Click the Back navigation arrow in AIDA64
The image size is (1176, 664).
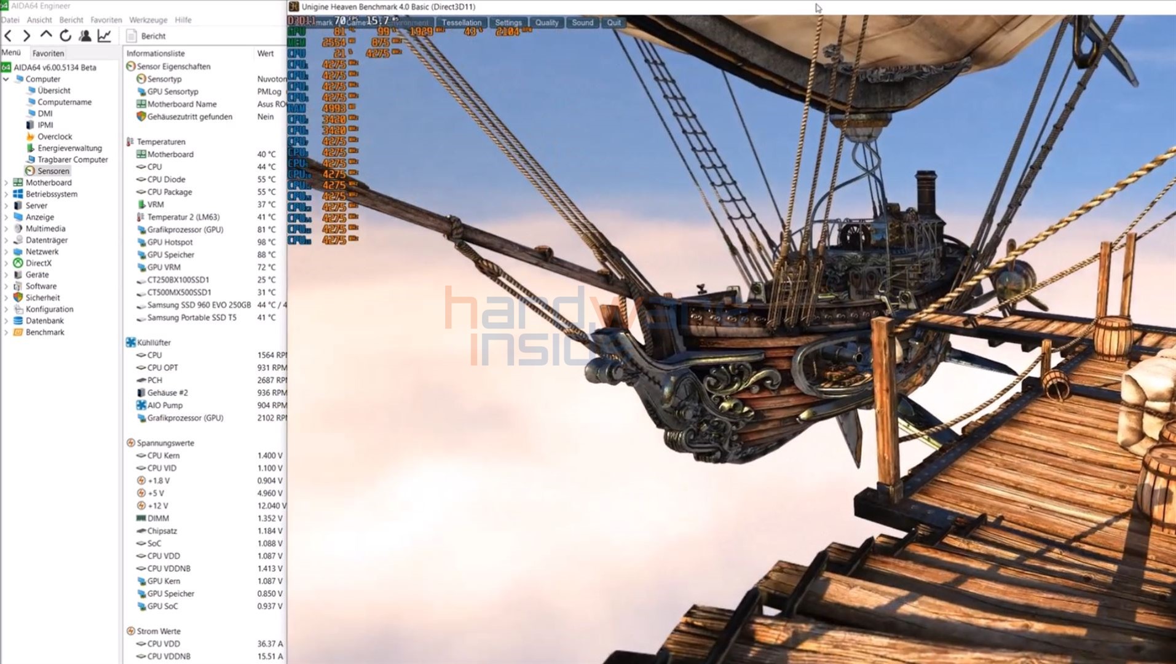(x=8, y=36)
